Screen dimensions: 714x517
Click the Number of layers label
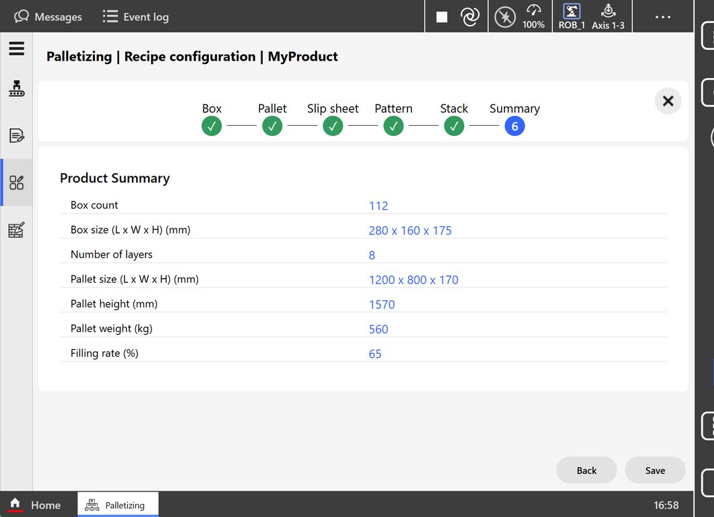coord(112,254)
